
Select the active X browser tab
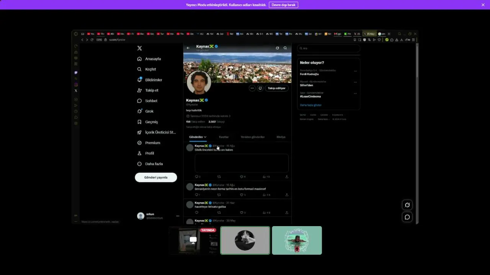click(x=370, y=34)
